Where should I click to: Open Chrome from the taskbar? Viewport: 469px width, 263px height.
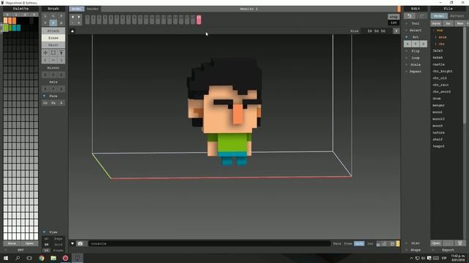(41, 258)
